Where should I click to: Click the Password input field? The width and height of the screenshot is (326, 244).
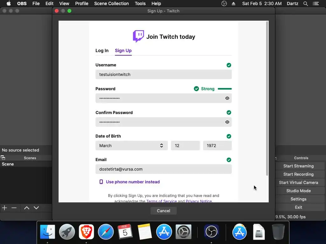click(x=163, y=98)
